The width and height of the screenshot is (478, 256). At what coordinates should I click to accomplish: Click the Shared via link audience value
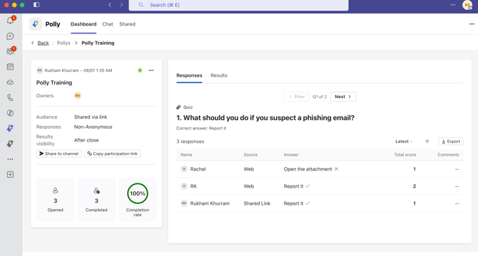click(x=91, y=117)
